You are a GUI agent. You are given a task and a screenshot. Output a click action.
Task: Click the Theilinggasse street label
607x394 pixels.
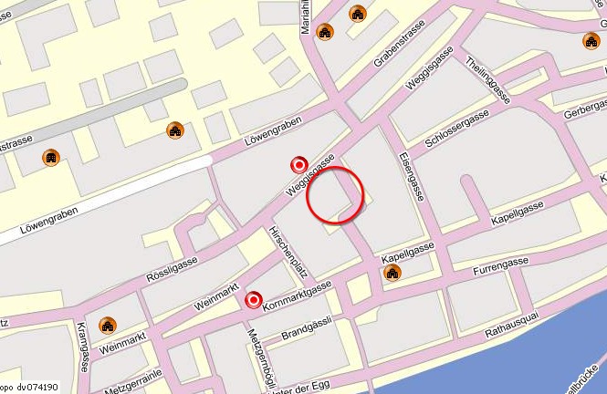coord(487,80)
